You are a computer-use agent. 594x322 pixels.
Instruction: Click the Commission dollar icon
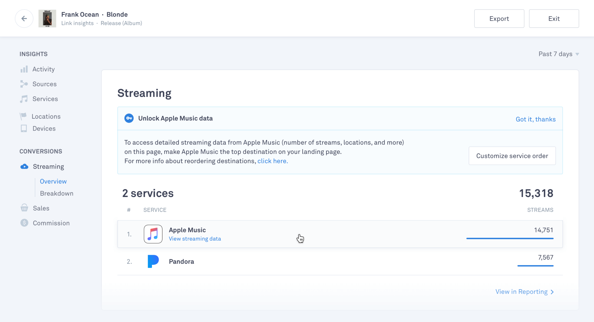24,223
